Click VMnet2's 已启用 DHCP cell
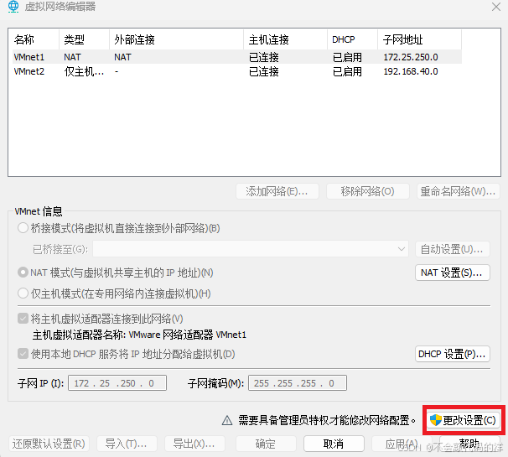 click(347, 71)
